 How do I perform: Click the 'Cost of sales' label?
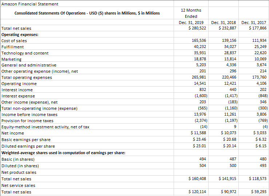coord(14,41)
